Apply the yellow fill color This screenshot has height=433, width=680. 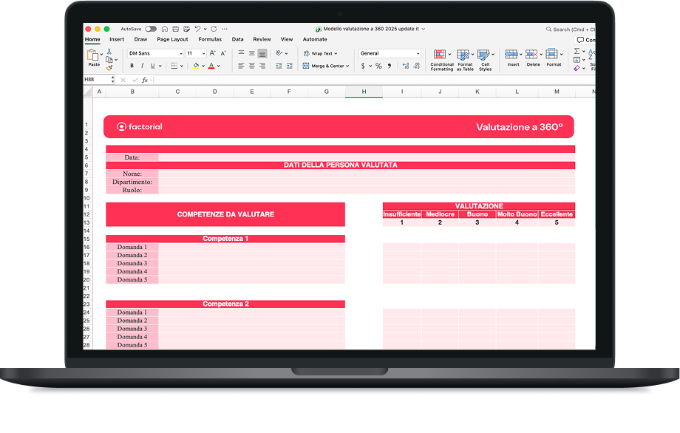click(196, 66)
